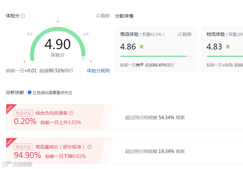This screenshot has height=169, width=243.
Task: Click help icon beside 综合负向反馈率
Action: [x=71, y=113]
